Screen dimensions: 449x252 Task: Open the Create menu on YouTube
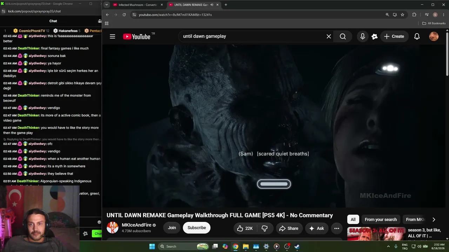tap(394, 36)
